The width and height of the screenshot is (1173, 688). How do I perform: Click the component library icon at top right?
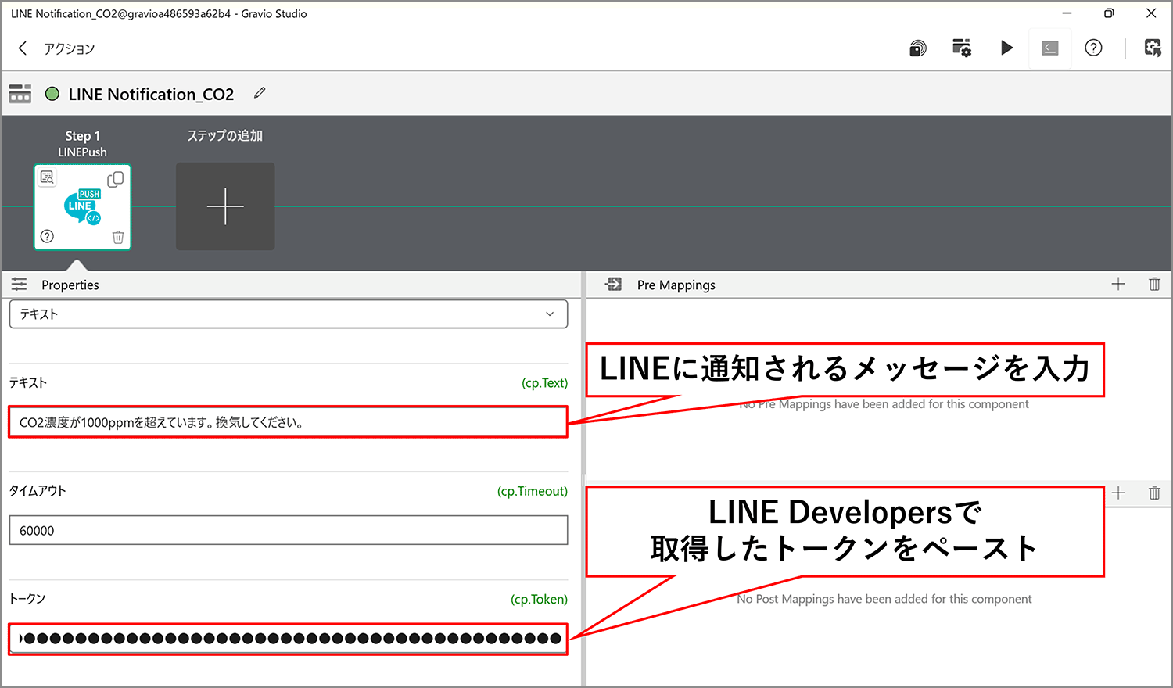pyautogui.click(x=1153, y=48)
